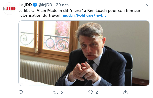Click the retweet arrows icon
Screen dimensions: 153x98
tap(55, 92)
